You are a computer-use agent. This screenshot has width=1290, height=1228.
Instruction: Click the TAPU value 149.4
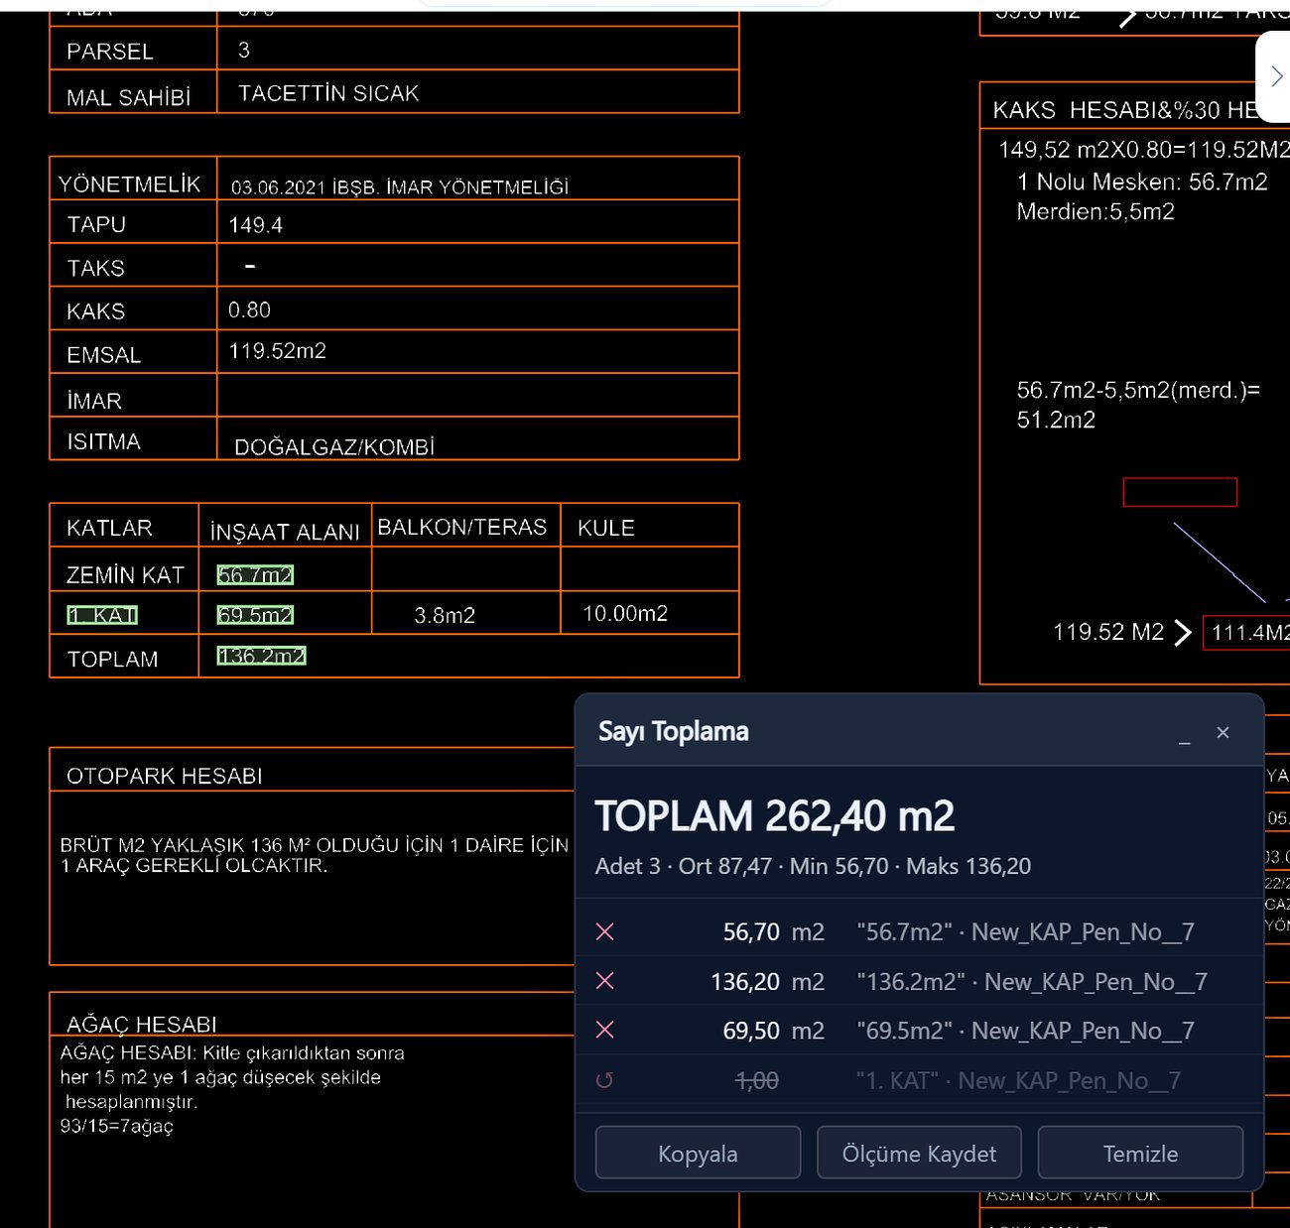[x=255, y=225]
